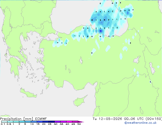
Task: Click the 'Precipitation' title word
Action: 11,119
